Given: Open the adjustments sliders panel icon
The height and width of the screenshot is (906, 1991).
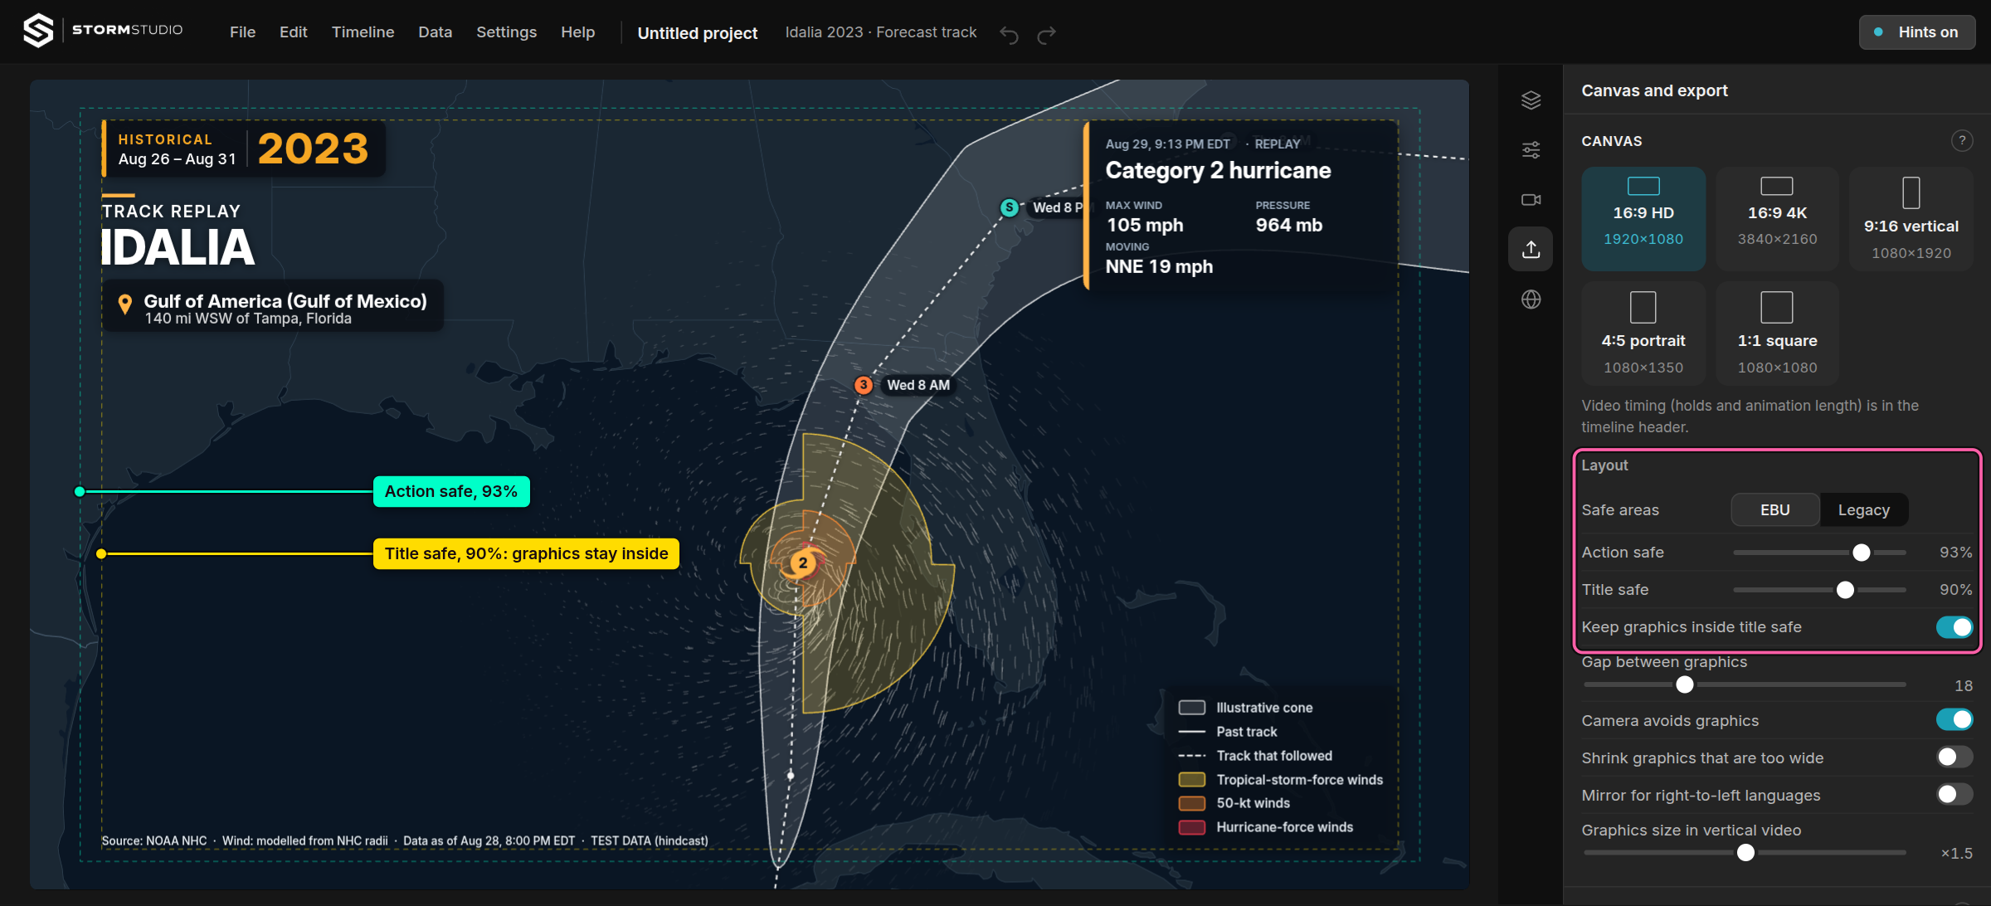Looking at the screenshot, I should tap(1531, 150).
